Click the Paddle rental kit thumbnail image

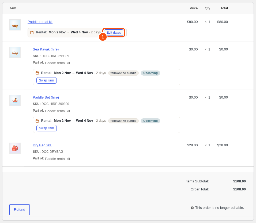(x=15, y=25)
